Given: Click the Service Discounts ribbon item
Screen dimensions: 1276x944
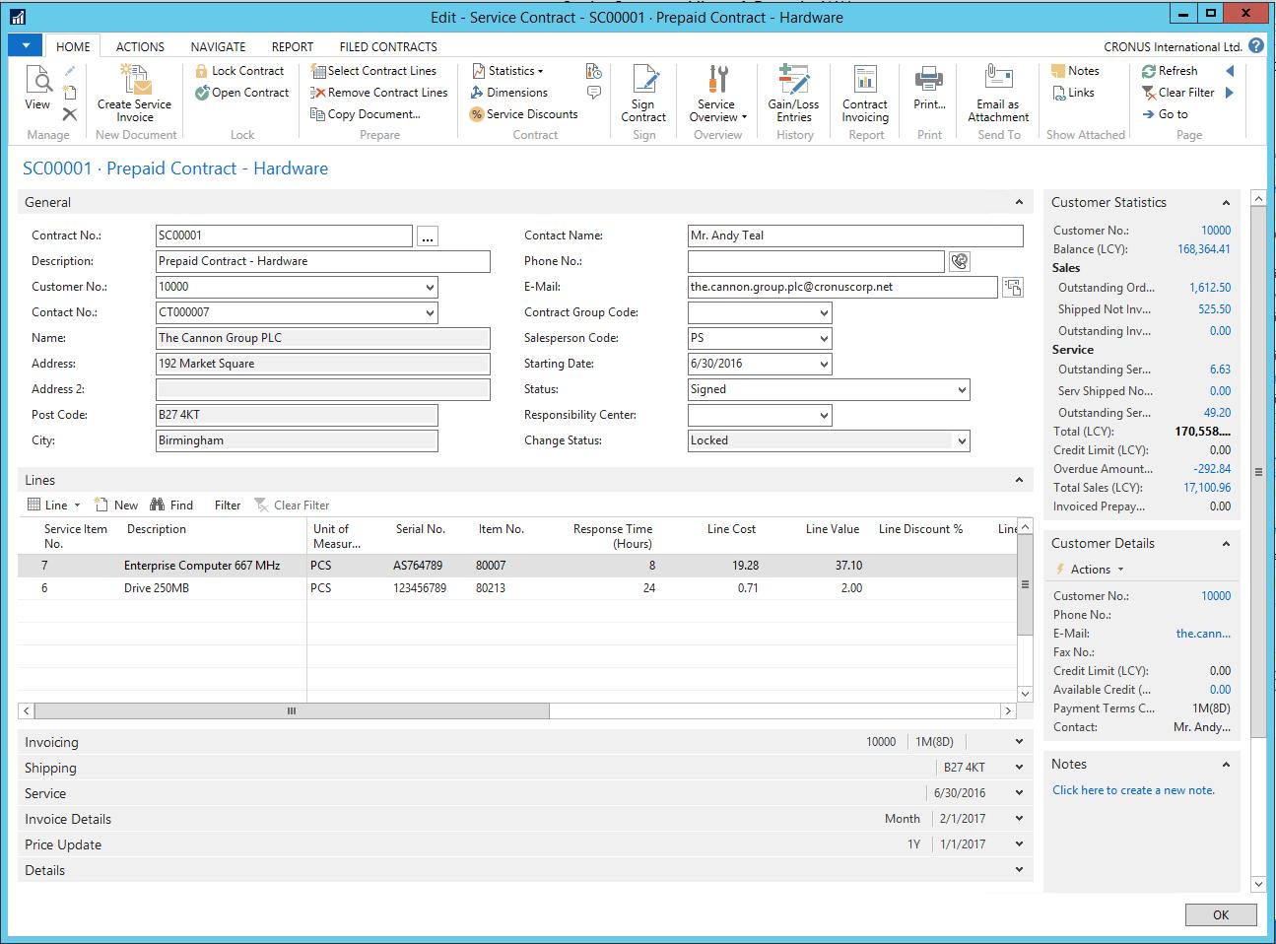Looking at the screenshot, I should point(523,114).
